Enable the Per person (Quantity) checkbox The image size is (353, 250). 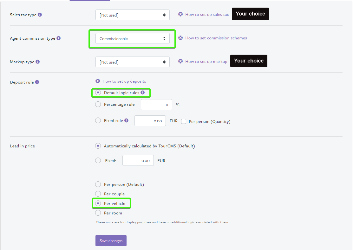tap(184, 121)
